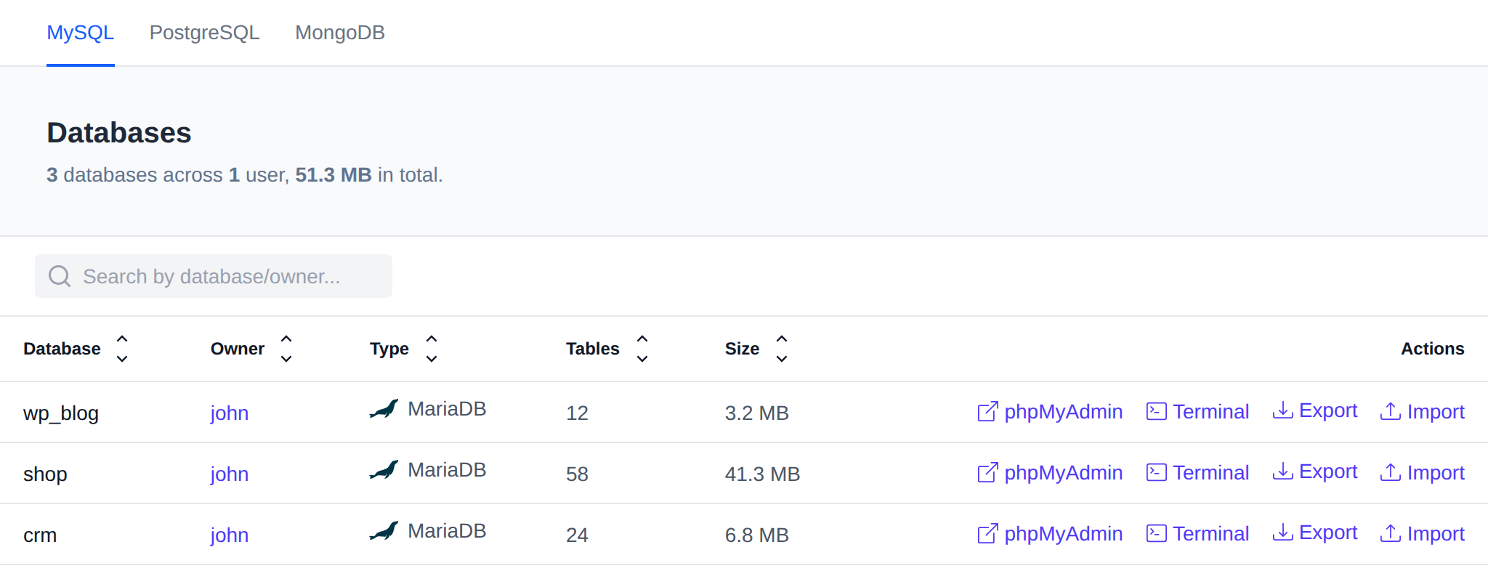Click the MariaDB seal icon in shop row
Image resolution: width=1488 pixels, height=587 pixels.
pyautogui.click(x=384, y=470)
